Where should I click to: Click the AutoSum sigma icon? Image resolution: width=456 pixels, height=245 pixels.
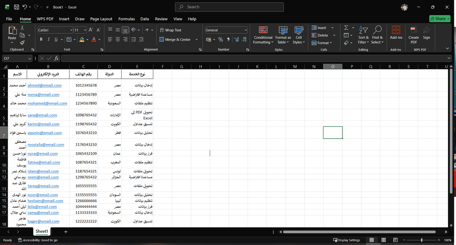pyautogui.click(x=346, y=28)
